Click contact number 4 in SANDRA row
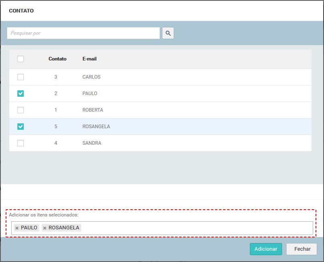Screen dimensions: 324x262 [x=56, y=143]
